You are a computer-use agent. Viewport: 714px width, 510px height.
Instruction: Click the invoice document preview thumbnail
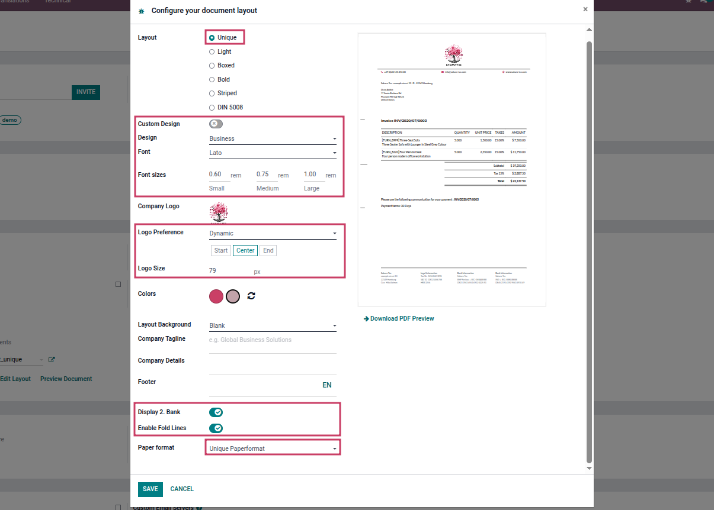(x=452, y=170)
